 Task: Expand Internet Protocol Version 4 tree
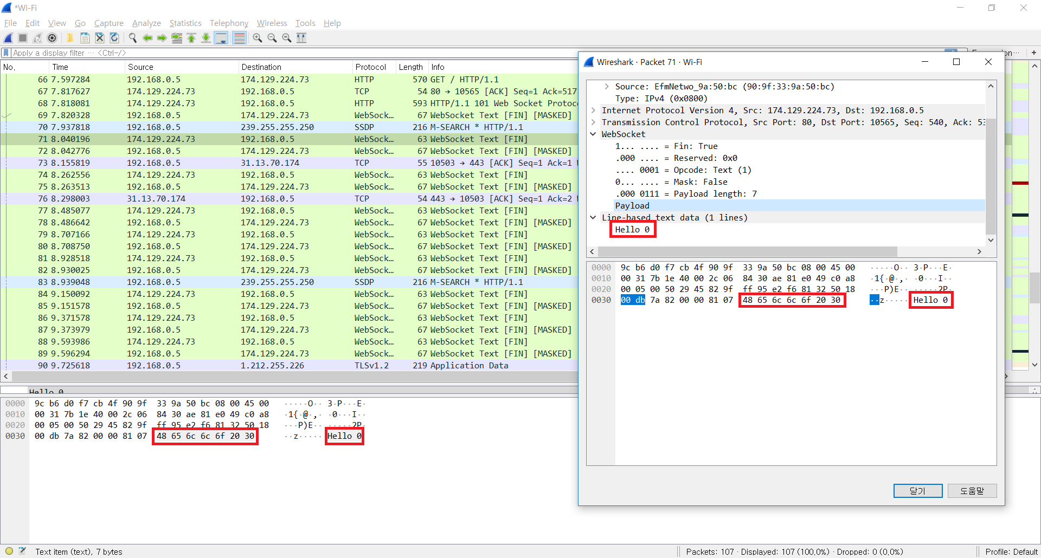click(x=593, y=111)
